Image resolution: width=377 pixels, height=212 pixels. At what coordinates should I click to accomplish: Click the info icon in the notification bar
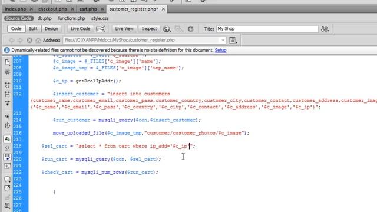click(7, 50)
